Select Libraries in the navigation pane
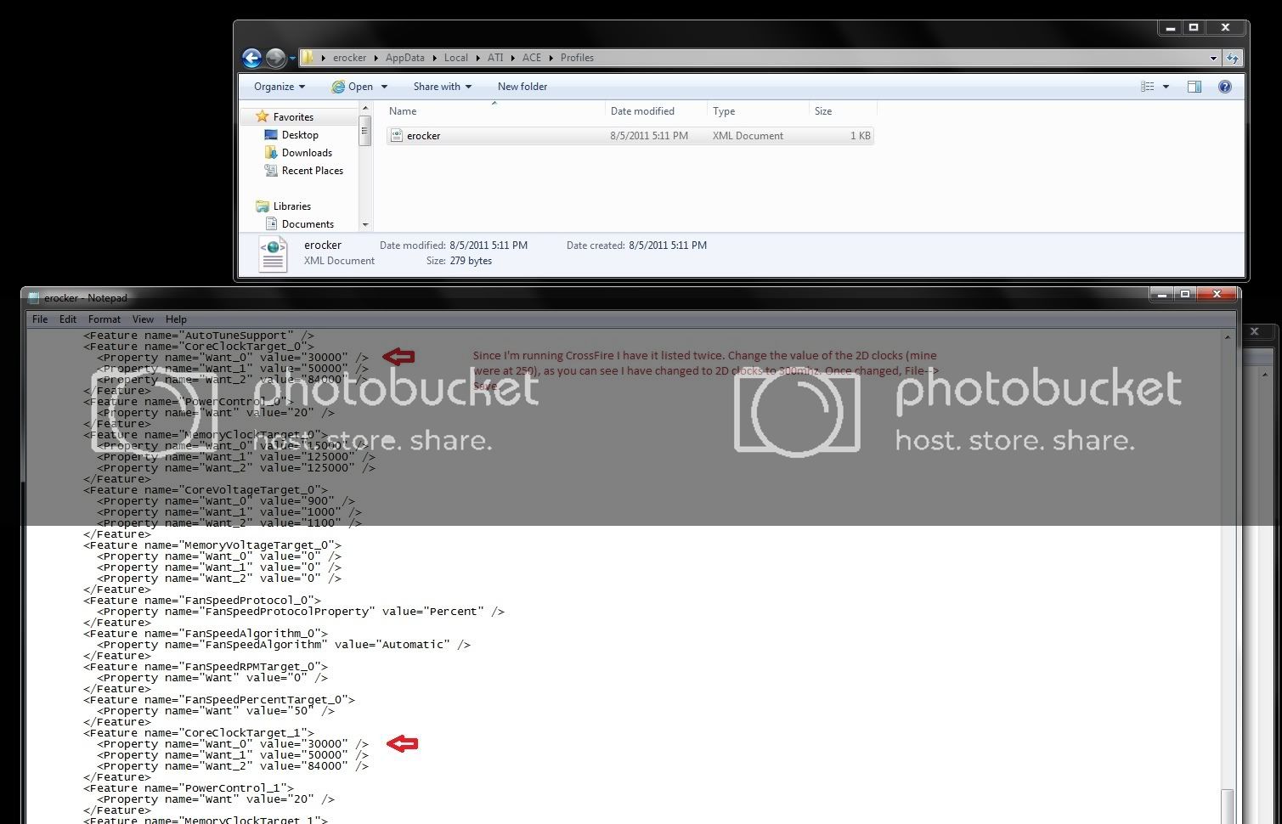 (292, 206)
